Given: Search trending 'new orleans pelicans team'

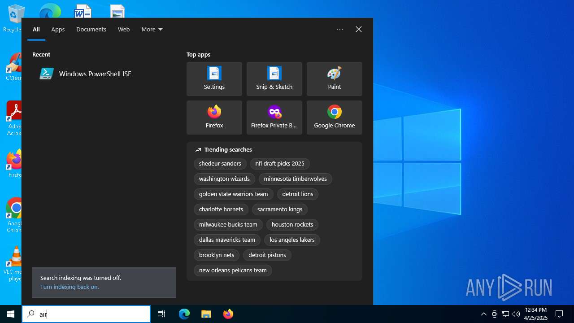Looking at the screenshot, I should [233, 271].
